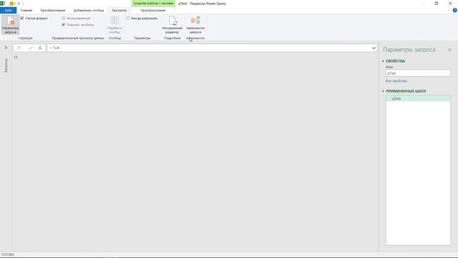Close the Параметры запроса pane

tap(449, 50)
